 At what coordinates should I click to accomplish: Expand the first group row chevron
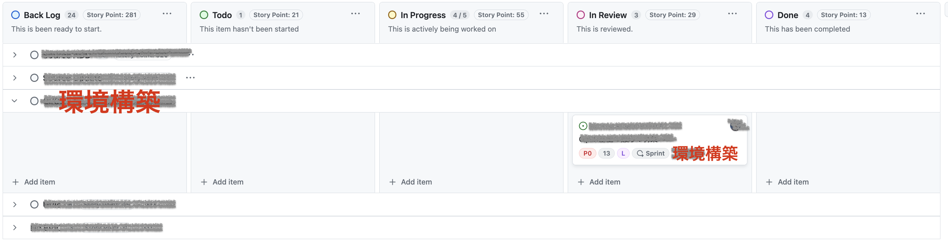tap(15, 55)
